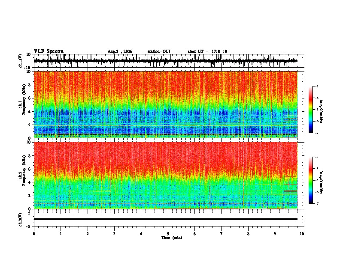Click the "1" tick on the time axis
Viewport: 340px width, 262px height.
pos(61,234)
